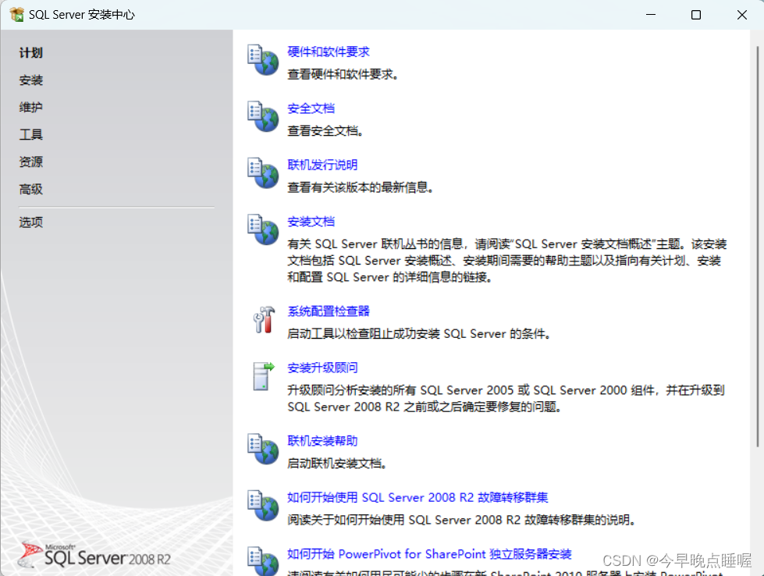
Task: Select 计划 in the left sidebar
Action: (x=31, y=52)
